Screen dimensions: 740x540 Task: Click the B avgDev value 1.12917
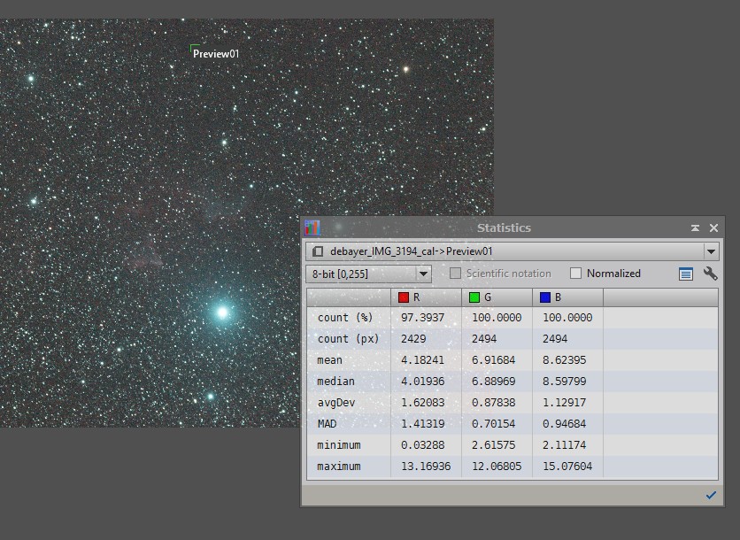coord(564,403)
